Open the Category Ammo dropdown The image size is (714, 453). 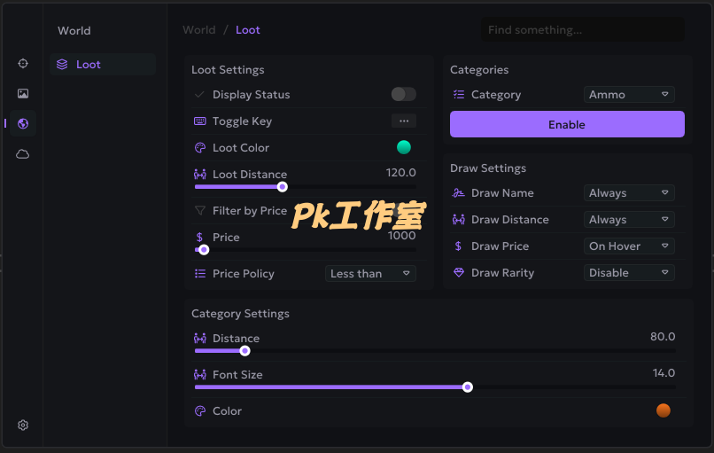(x=629, y=94)
